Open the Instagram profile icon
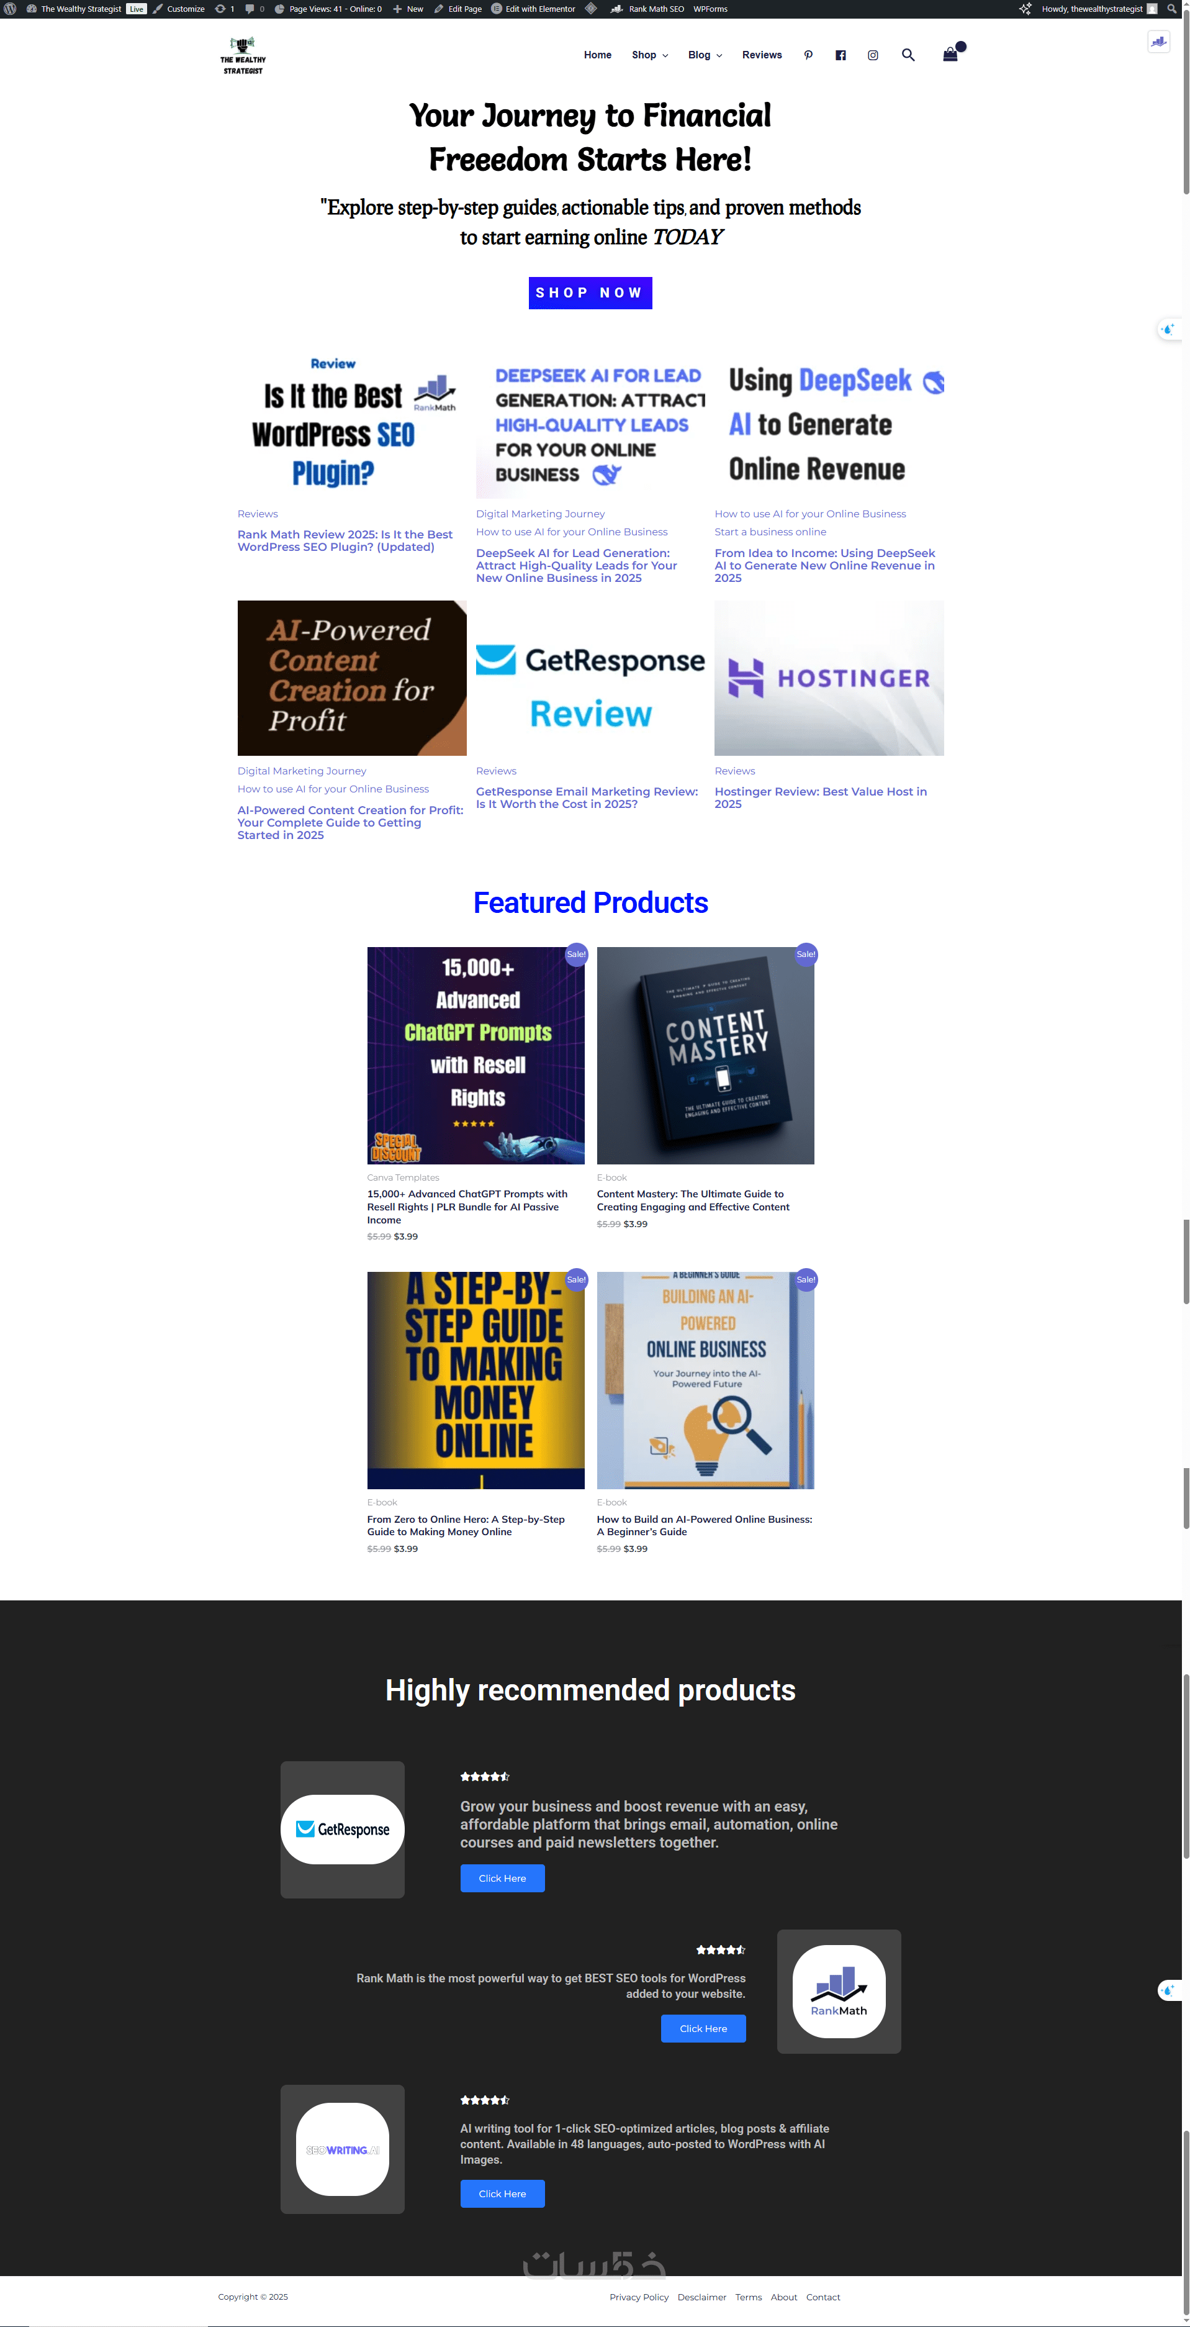 point(873,55)
